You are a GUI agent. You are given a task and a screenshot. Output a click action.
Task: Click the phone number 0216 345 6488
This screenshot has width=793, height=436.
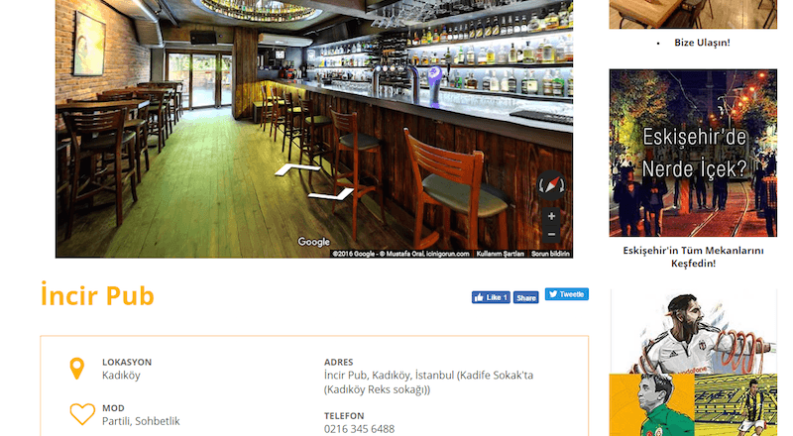point(359,429)
